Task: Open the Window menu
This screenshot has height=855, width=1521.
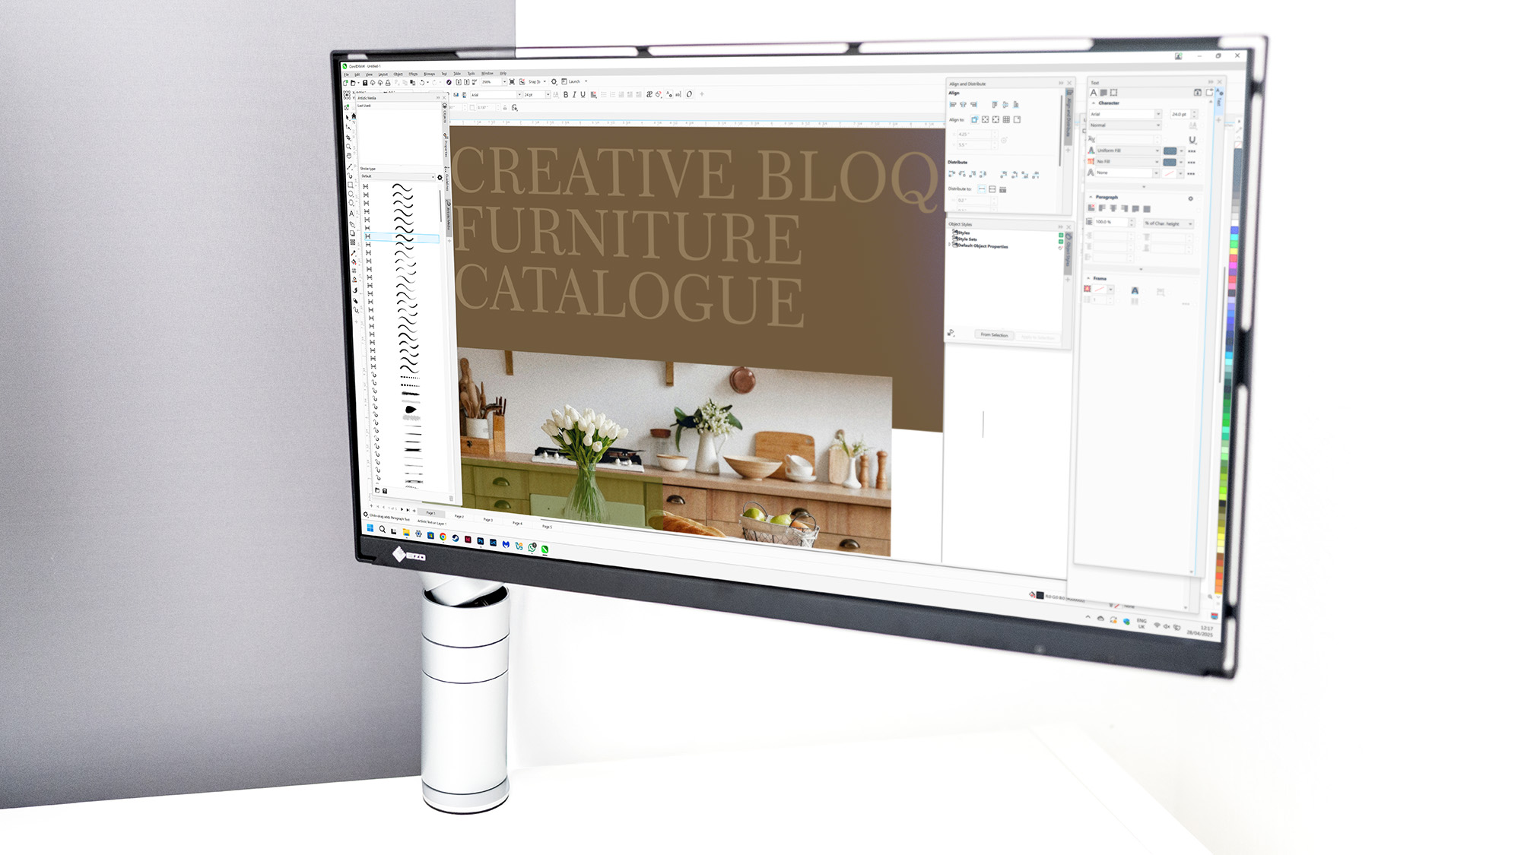Action: click(487, 74)
